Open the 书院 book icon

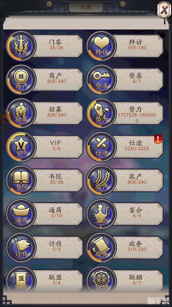click(x=21, y=180)
